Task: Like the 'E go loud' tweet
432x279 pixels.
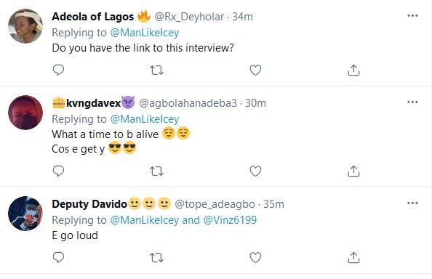Action: [255, 257]
